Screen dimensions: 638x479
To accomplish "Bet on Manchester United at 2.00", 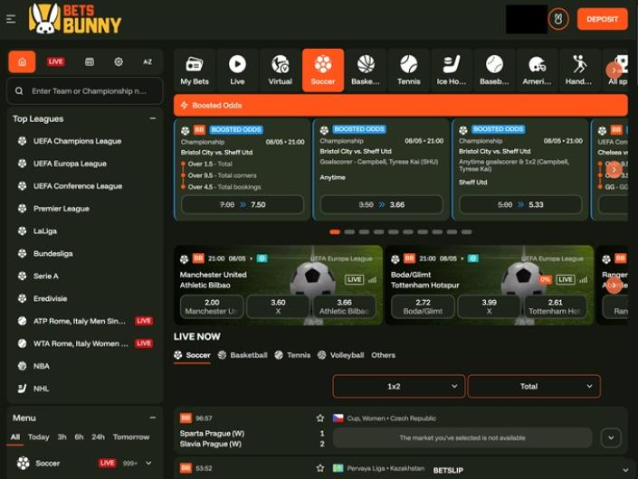I will coord(212,306).
